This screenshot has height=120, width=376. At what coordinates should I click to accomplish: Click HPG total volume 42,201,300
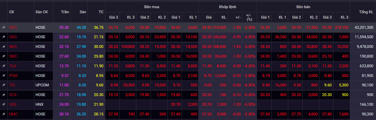click(364, 27)
